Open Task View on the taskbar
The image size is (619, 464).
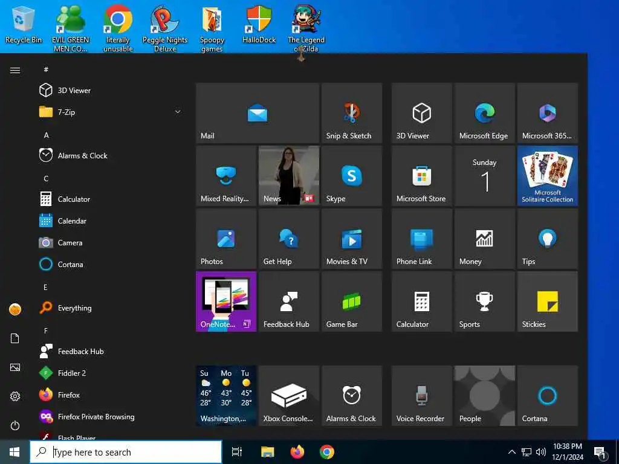(x=236, y=452)
